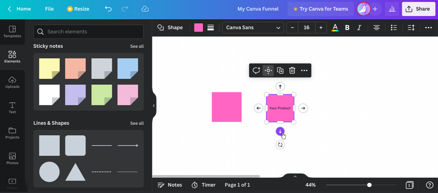Toggle bold text formatting
The width and height of the screenshot is (438, 193).
347,28
